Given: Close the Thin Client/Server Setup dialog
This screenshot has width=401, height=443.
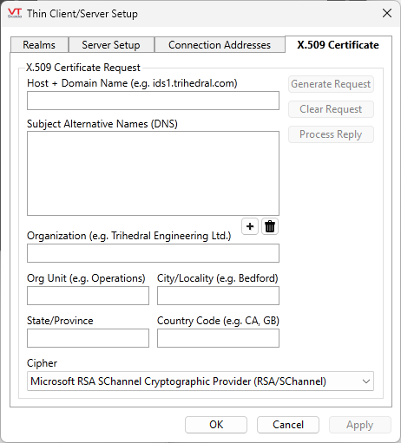Looking at the screenshot, I should click(x=387, y=13).
